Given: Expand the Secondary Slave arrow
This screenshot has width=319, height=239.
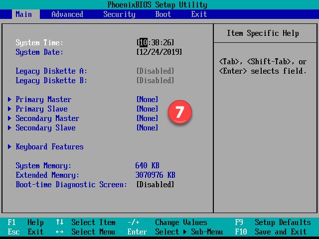Looking at the screenshot, I should pos(9,127).
